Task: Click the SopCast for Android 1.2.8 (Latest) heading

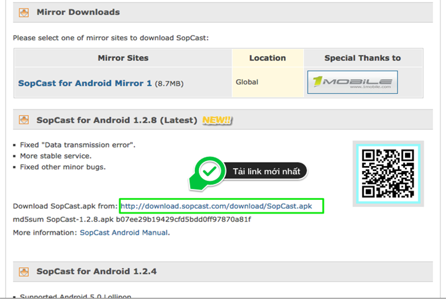Action: point(117,120)
